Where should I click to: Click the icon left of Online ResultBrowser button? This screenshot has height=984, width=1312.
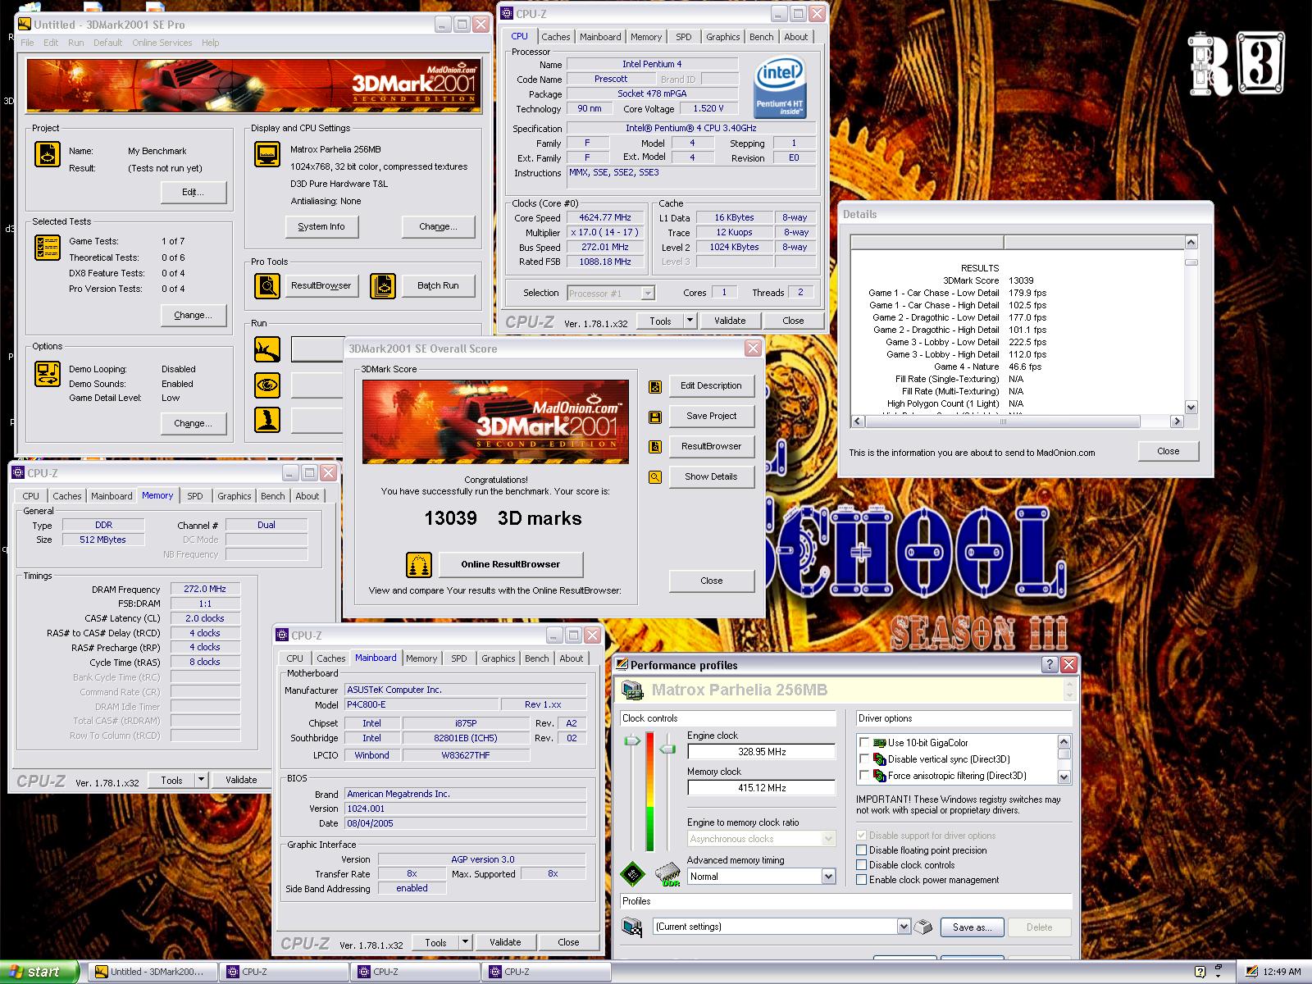pos(419,564)
